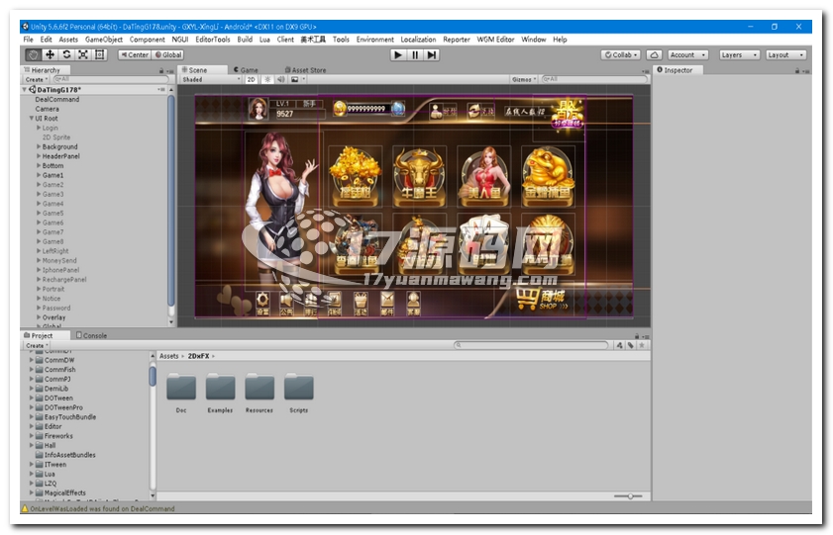Toggle Center pivot mode button
Viewport: 833px width, 535px height.
tap(135, 54)
